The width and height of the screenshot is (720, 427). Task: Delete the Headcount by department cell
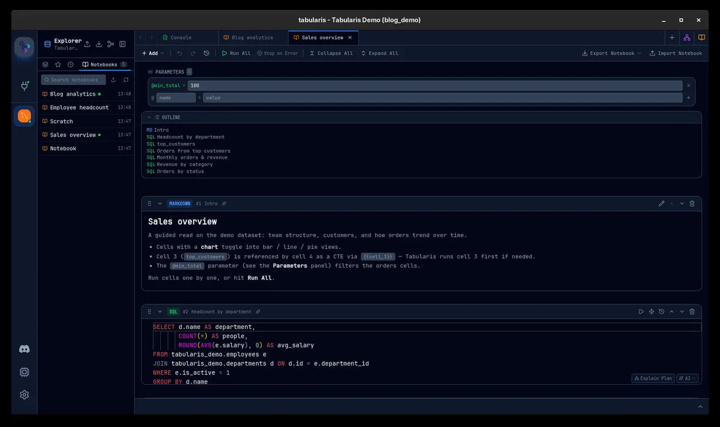click(x=692, y=312)
